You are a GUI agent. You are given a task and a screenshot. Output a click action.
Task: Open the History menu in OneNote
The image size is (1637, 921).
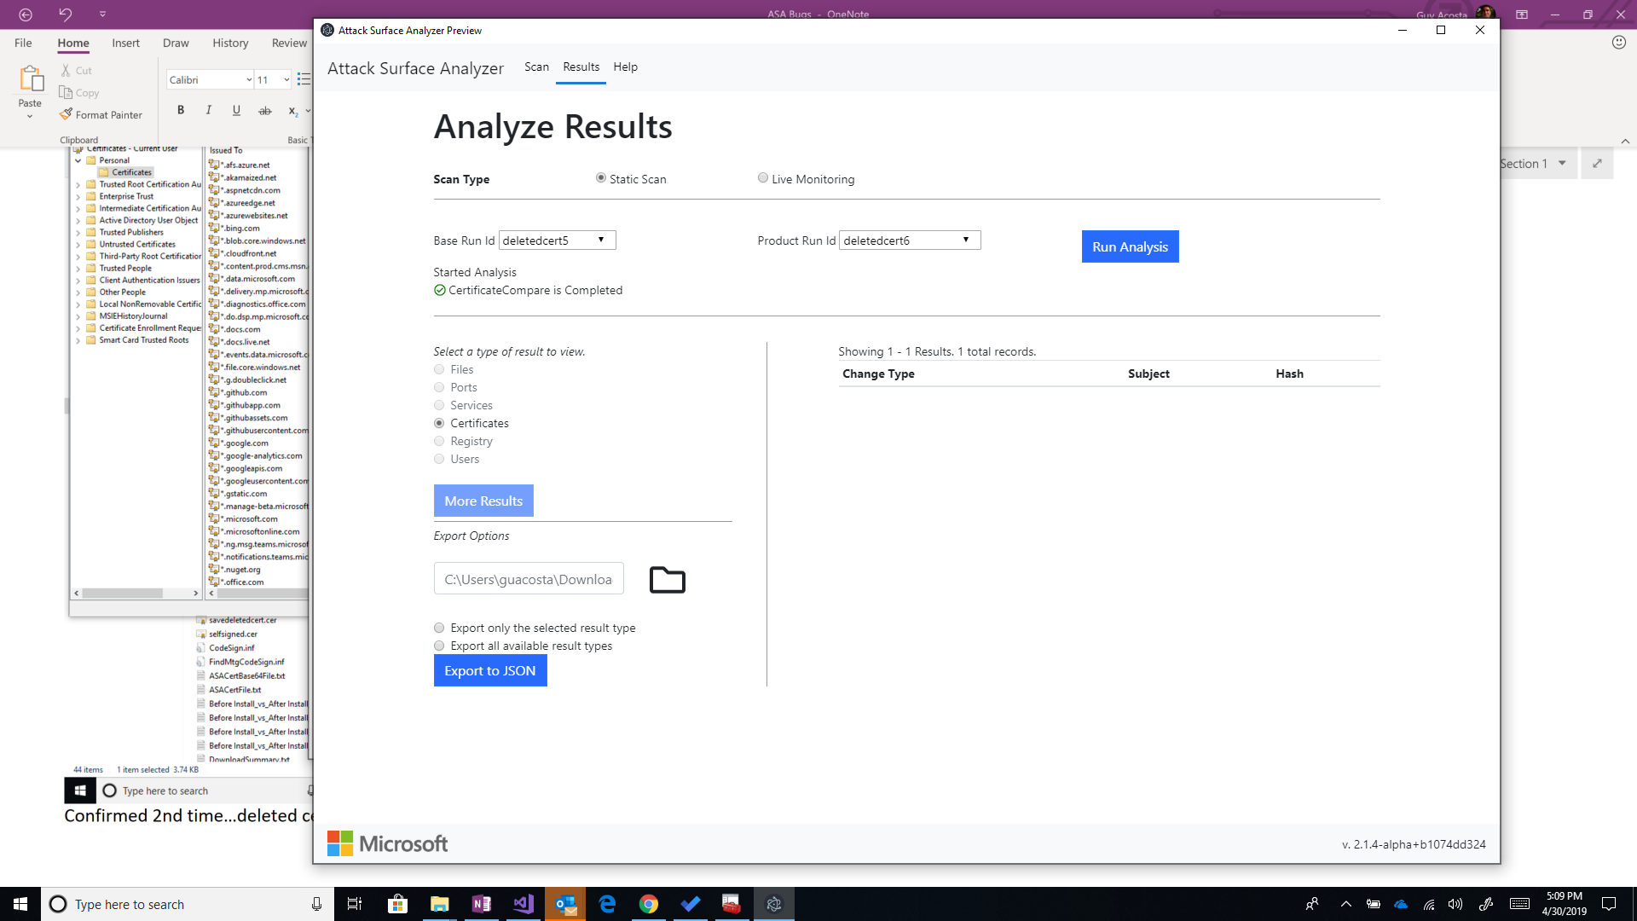(229, 43)
